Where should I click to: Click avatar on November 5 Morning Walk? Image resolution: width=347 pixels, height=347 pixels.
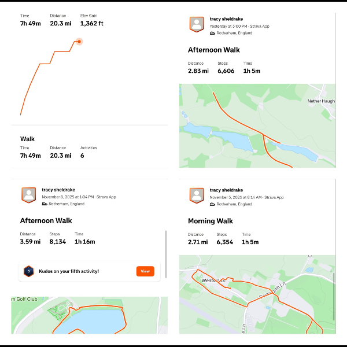(x=197, y=195)
